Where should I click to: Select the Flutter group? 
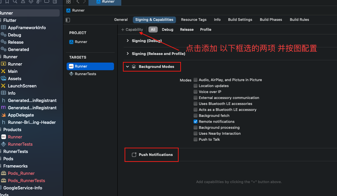pyautogui.click(x=10, y=21)
